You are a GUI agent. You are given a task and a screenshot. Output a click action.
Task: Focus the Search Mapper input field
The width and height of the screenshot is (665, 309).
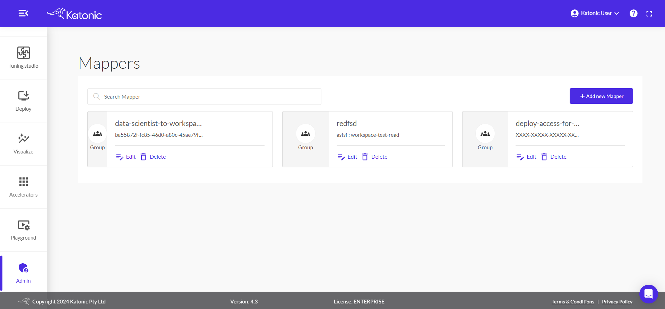point(204,97)
